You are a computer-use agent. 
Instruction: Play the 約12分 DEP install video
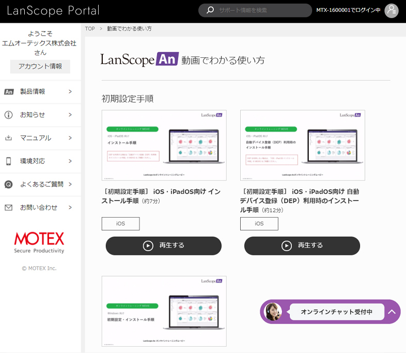point(302,246)
